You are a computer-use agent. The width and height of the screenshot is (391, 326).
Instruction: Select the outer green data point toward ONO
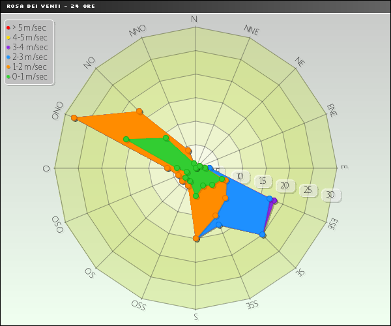(126, 139)
